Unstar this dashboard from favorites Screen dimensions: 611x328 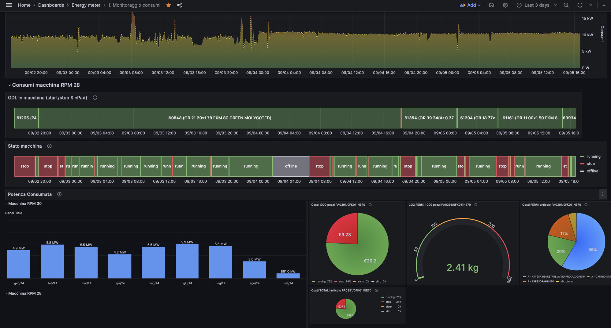click(168, 5)
